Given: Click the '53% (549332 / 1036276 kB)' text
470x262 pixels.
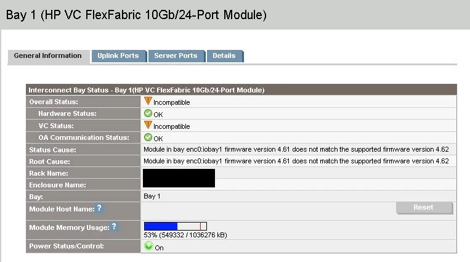Looking at the screenshot, I should click(185, 235).
